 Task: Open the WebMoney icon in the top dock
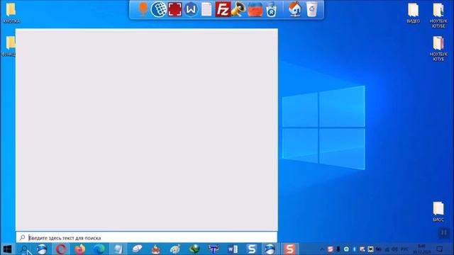159,9
